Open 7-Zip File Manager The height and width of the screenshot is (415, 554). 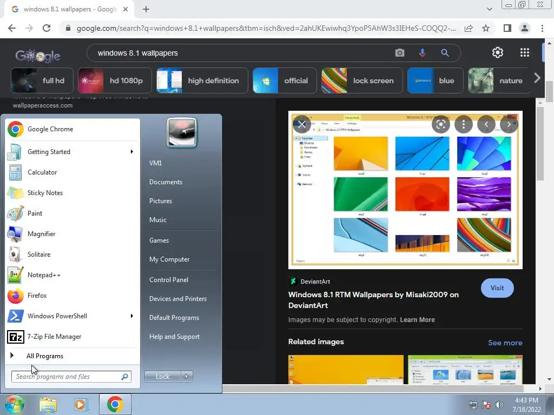pyautogui.click(x=72, y=337)
